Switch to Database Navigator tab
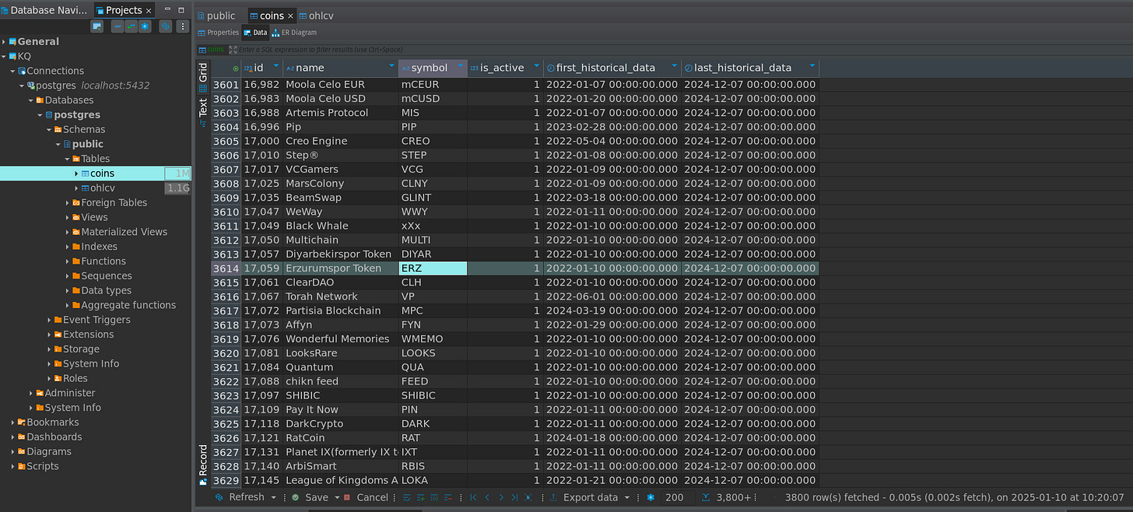 coord(44,10)
